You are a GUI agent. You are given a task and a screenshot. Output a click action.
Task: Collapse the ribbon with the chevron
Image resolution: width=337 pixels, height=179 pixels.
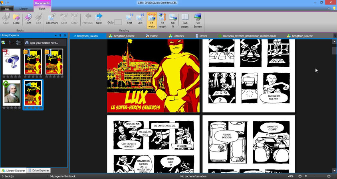coord(329,8)
